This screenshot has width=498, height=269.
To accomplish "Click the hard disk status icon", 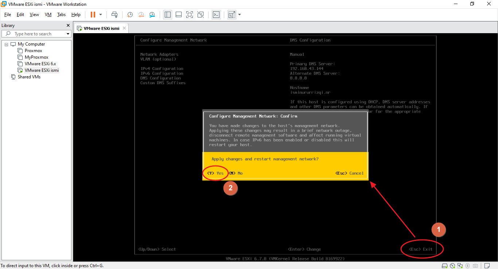I will tap(445, 266).
